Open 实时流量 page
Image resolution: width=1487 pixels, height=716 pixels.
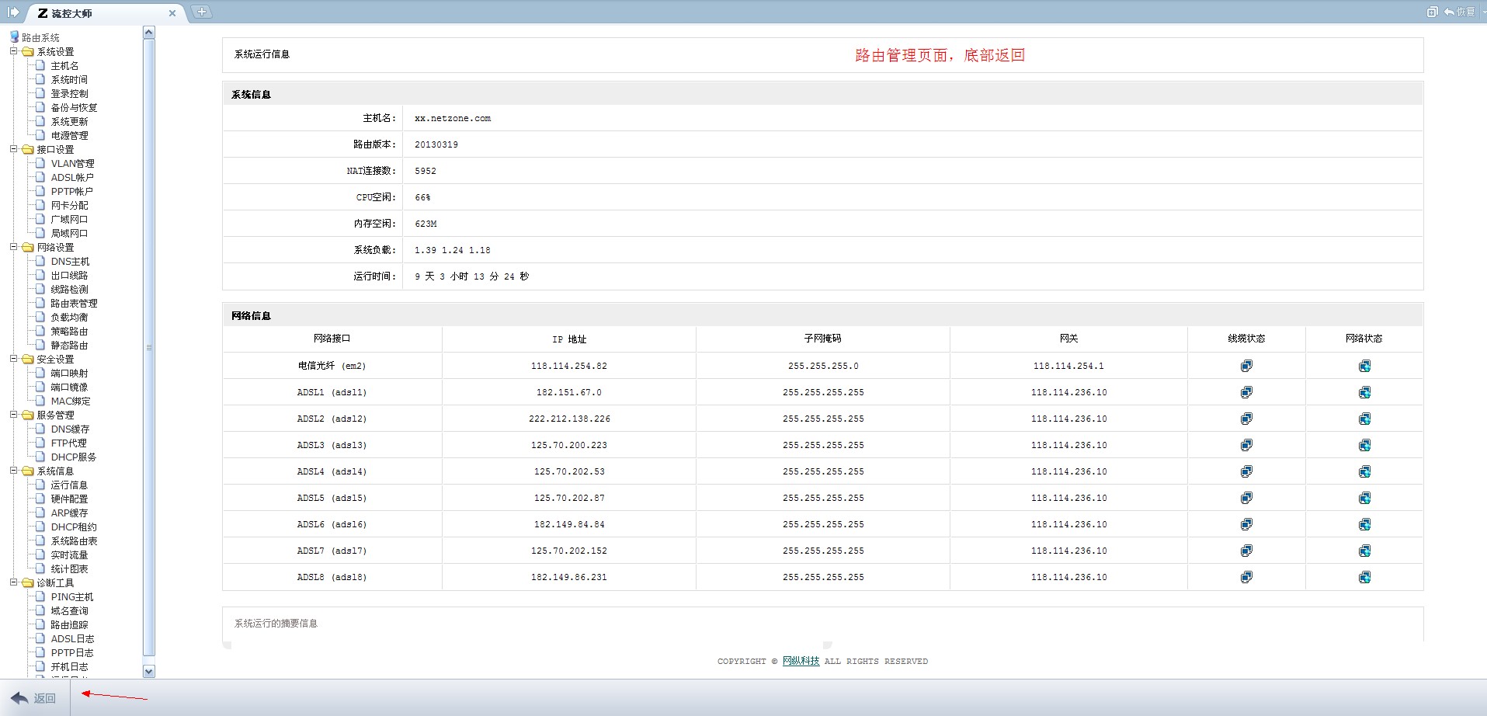pos(69,555)
